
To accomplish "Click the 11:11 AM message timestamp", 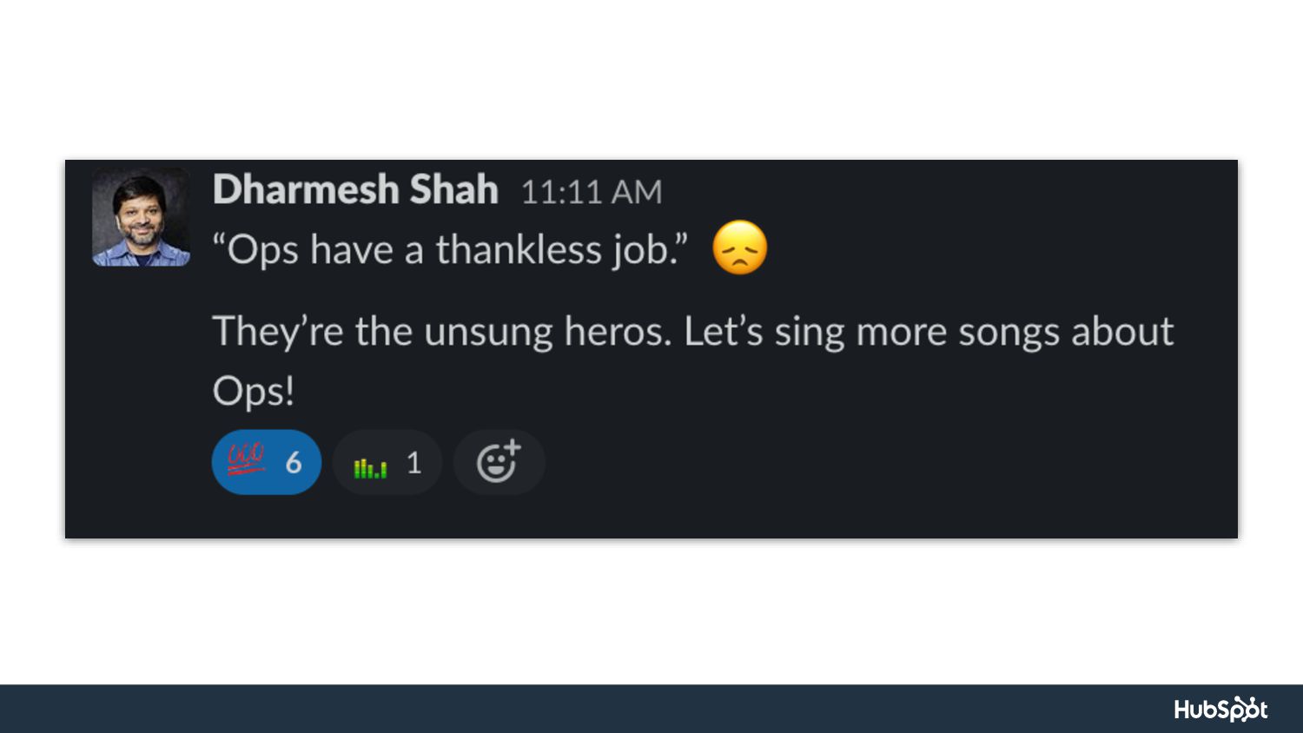I will pyautogui.click(x=592, y=192).
